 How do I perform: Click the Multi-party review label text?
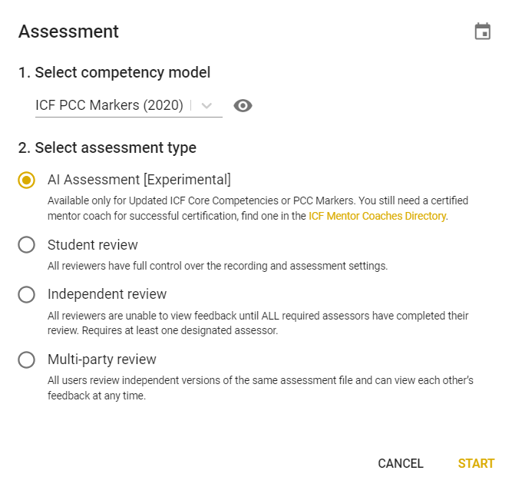pyautogui.click(x=101, y=359)
